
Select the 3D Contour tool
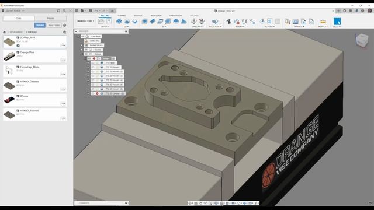168,22
